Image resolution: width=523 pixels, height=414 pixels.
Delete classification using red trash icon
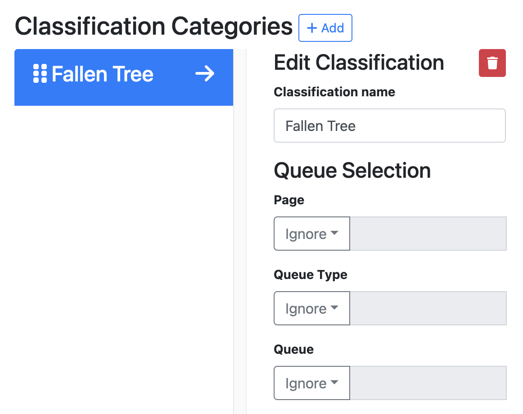click(x=492, y=63)
